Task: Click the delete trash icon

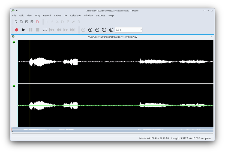Action: 79,22
